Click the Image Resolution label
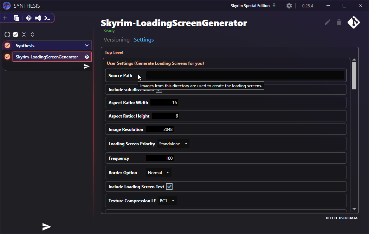This screenshot has width=369, height=234. [x=126, y=129]
